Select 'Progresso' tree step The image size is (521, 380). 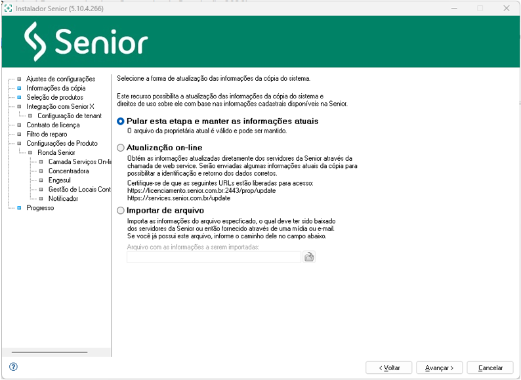[x=40, y=208]
